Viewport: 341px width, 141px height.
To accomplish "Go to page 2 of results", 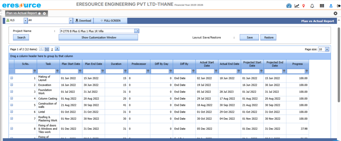I will 52,49.
